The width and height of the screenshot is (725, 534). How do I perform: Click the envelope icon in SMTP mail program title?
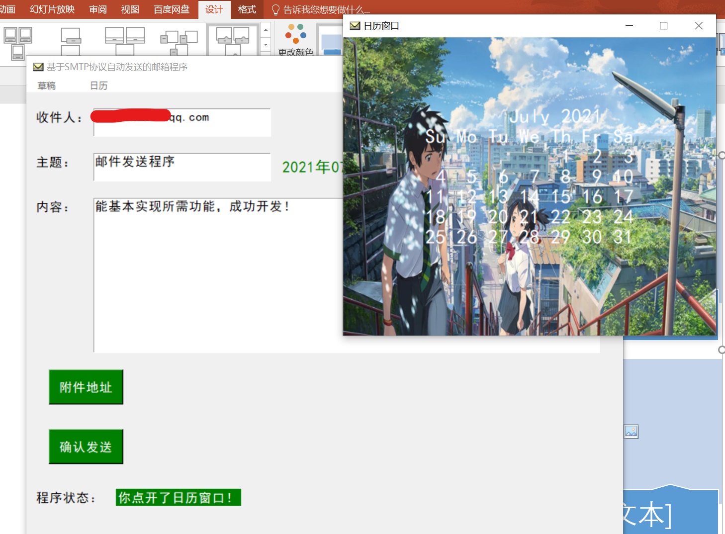[38, 67]
